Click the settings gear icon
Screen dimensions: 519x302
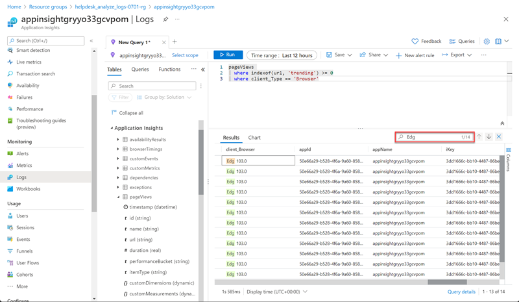click(x=487, y=42)
